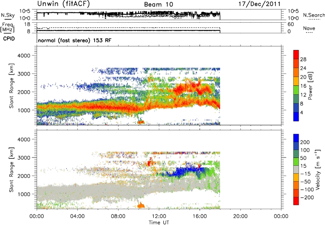
Task: Pick the red top segment of Power color bar
Action: (296, 55)
